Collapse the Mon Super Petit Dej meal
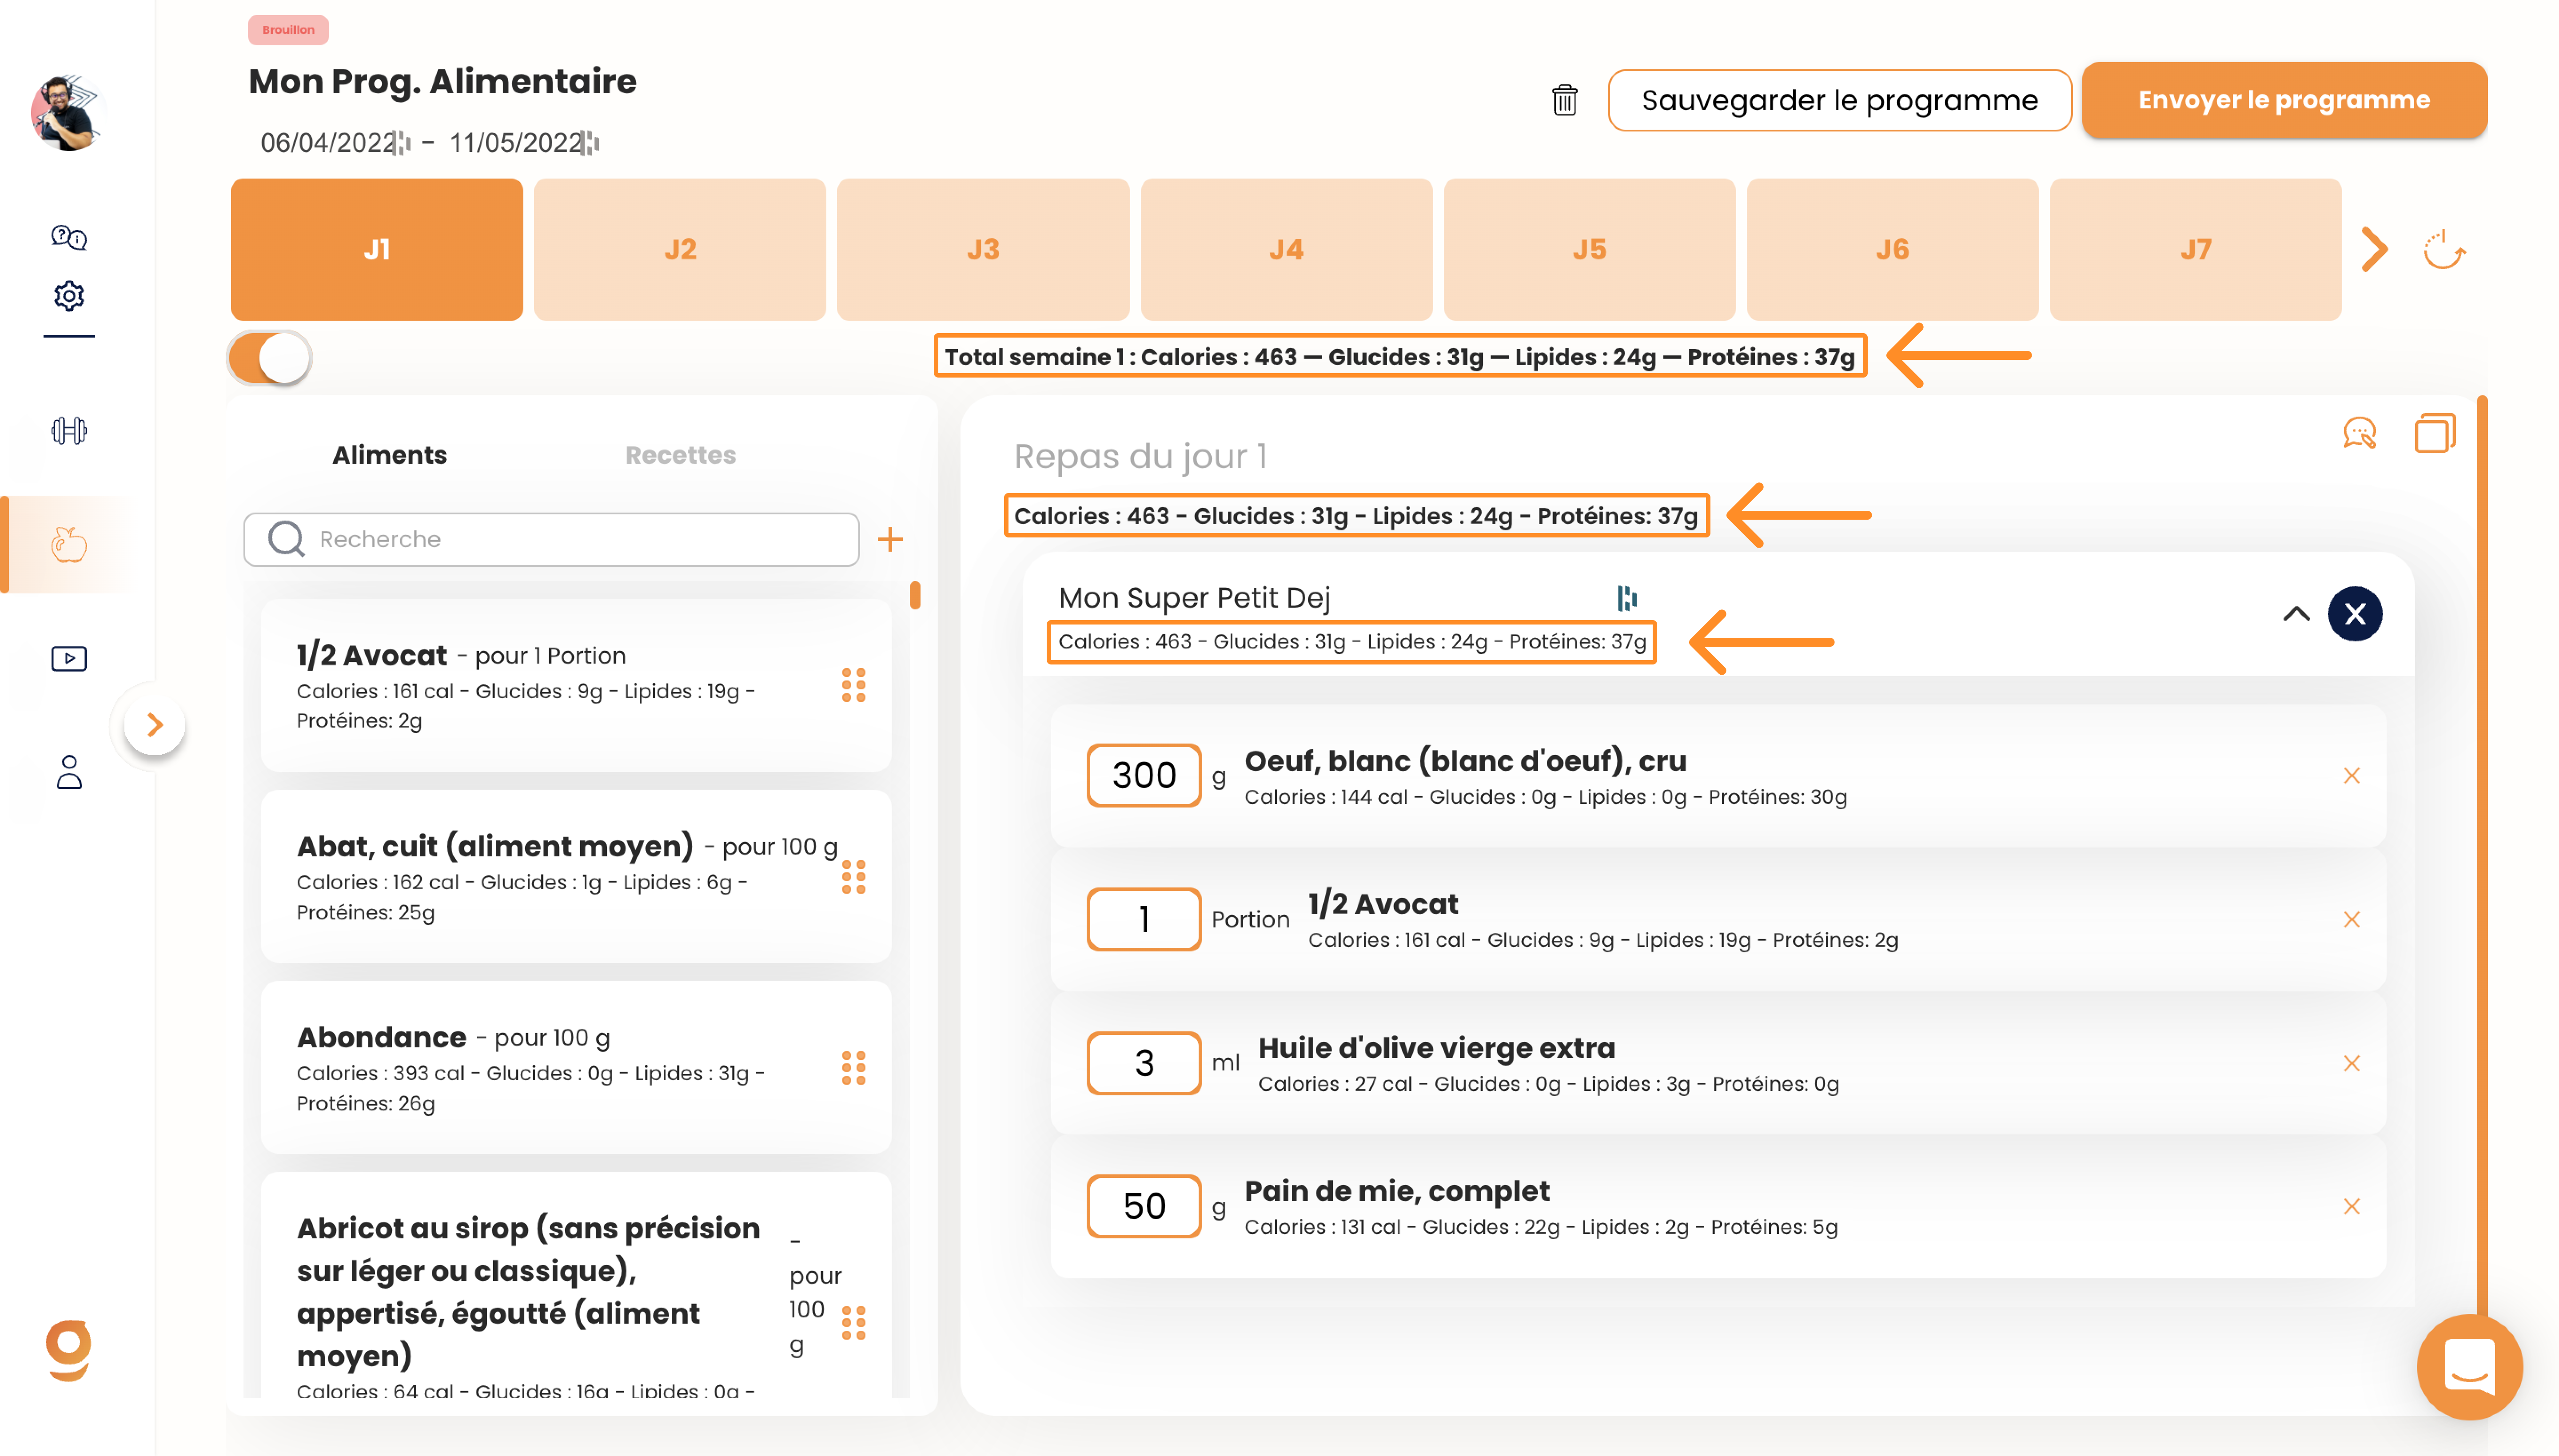2559x1456 pixels. point(2296,614)
